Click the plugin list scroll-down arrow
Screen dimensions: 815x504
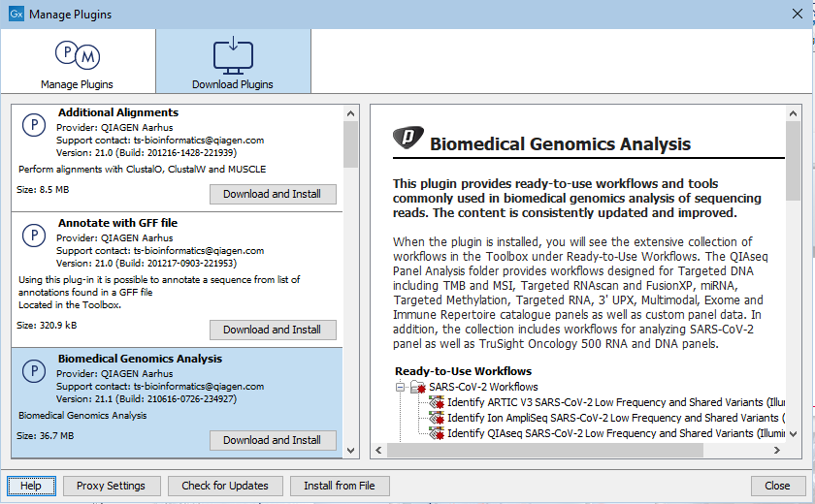coord(351,450)
